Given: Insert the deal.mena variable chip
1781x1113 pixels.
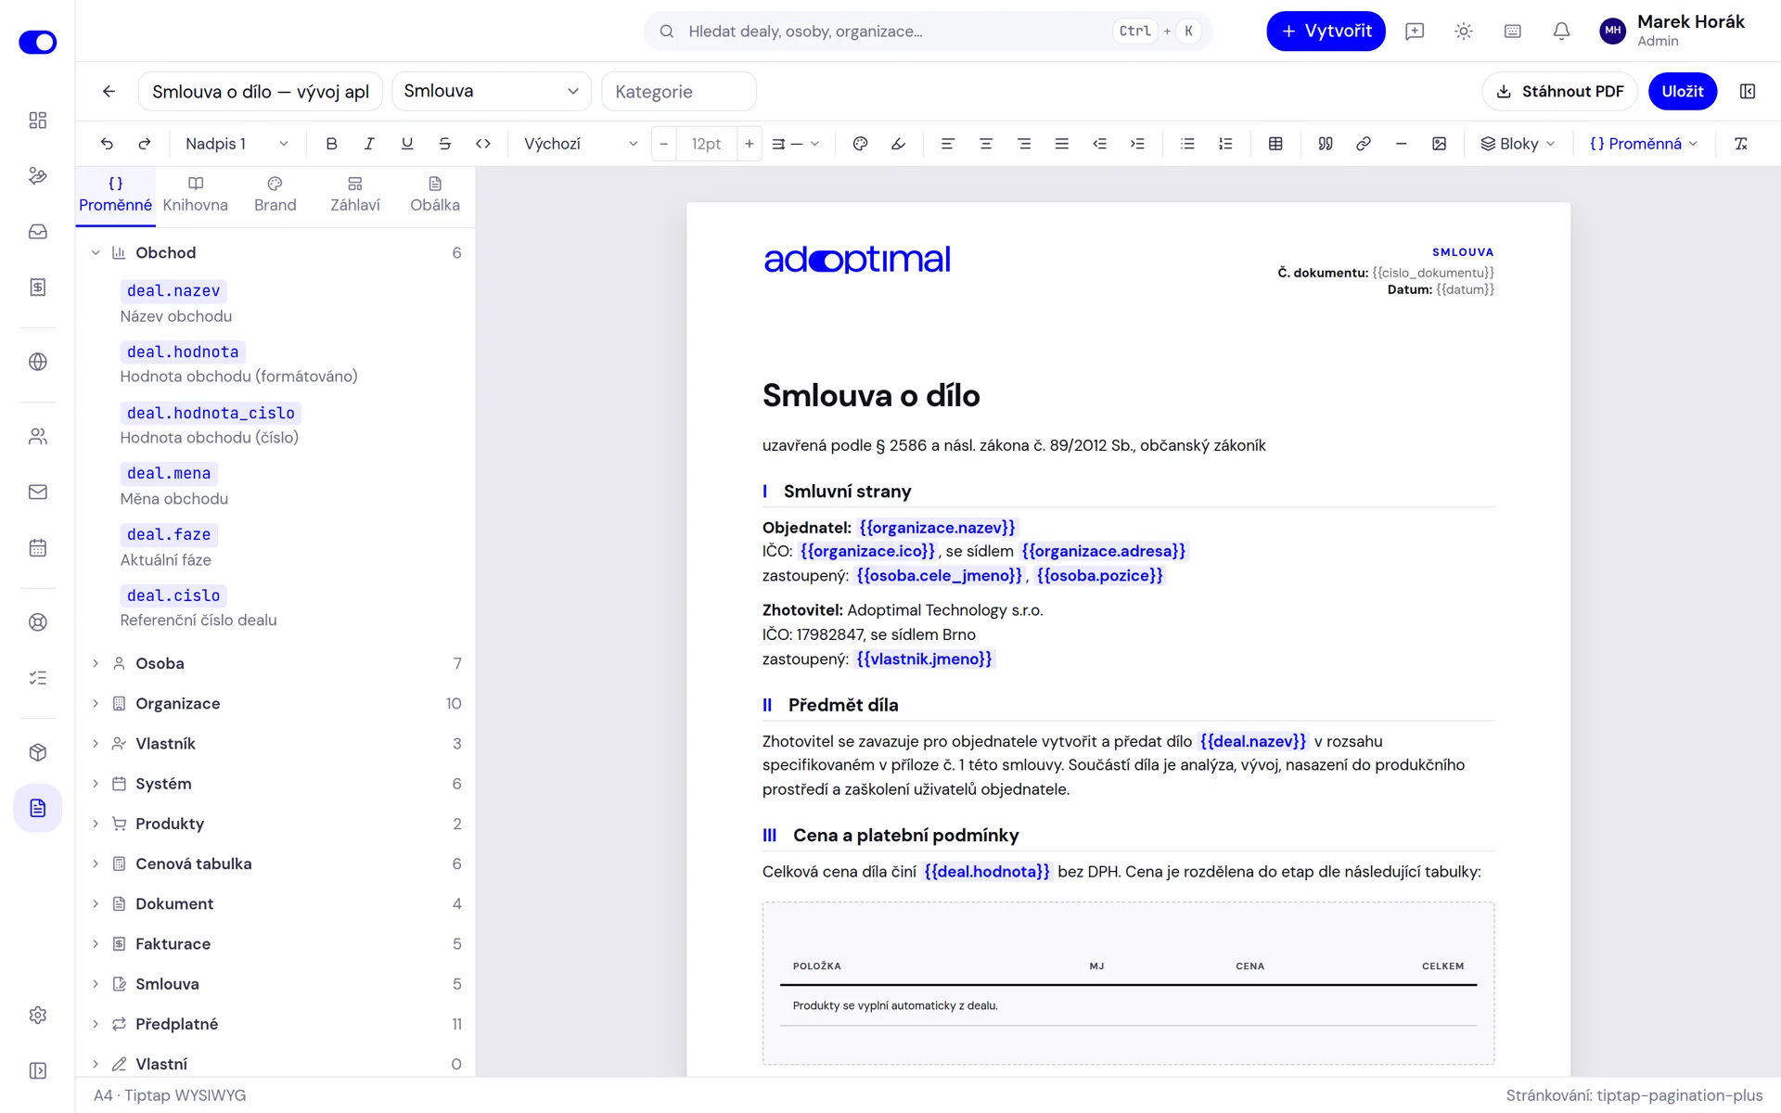Looking at the screenshot, I should coord(169,473).
